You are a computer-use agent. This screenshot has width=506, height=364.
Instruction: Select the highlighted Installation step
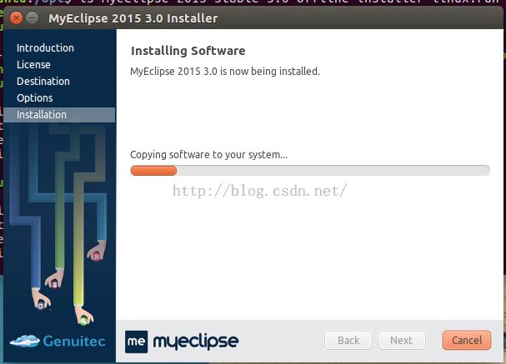pos(59,115)
